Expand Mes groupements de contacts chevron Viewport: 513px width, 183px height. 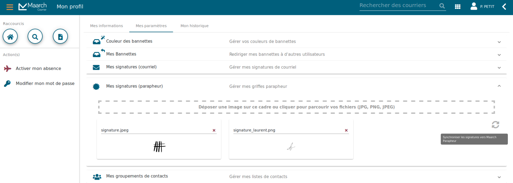(499, 177)
